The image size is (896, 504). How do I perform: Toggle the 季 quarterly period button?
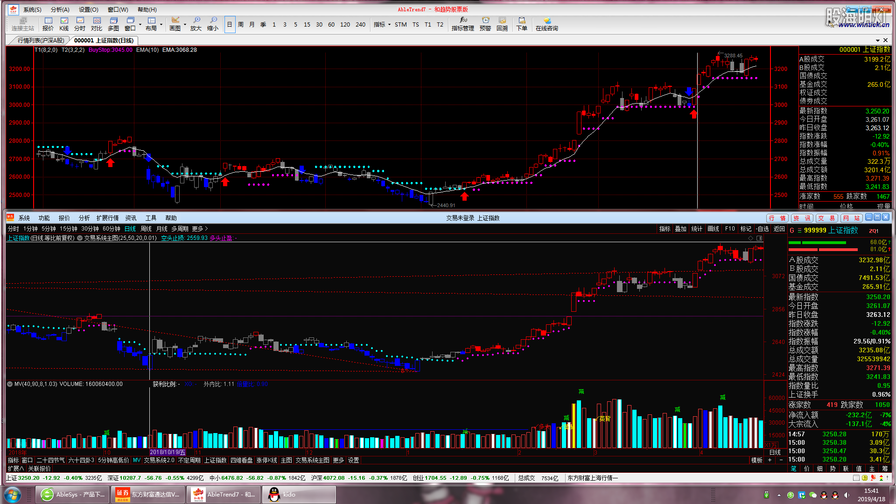(263, 25)
